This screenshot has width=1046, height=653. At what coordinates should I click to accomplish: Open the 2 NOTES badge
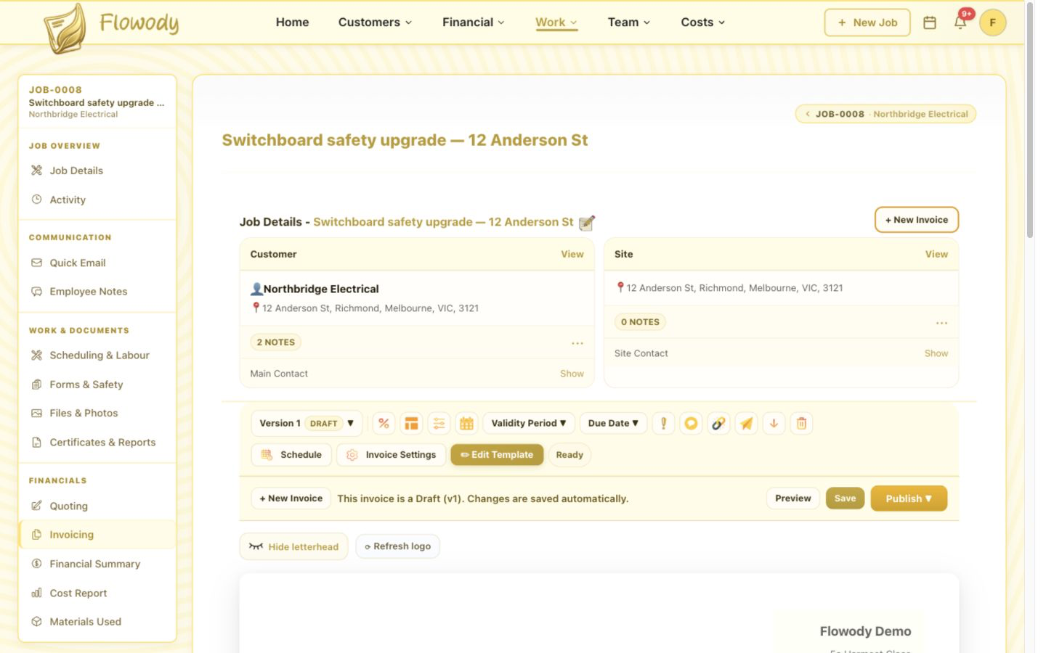(276, 342)
